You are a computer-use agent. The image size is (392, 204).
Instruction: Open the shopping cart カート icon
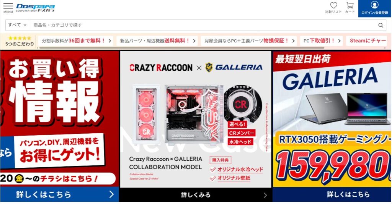coord(350,8)
